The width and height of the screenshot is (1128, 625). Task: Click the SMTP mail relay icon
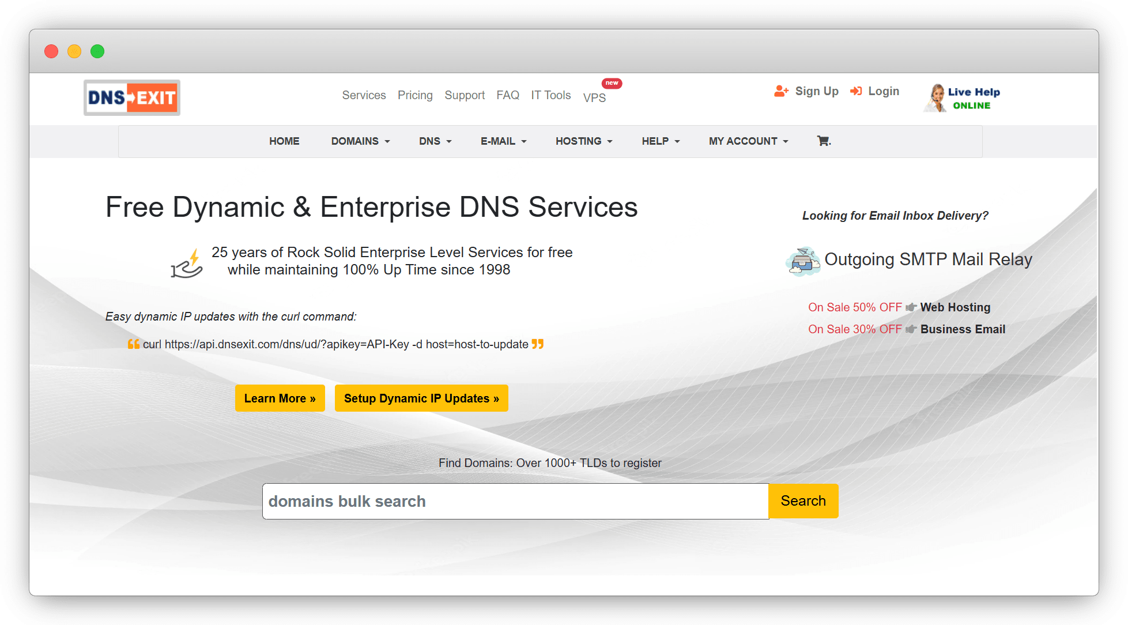(x=803, y=261)
